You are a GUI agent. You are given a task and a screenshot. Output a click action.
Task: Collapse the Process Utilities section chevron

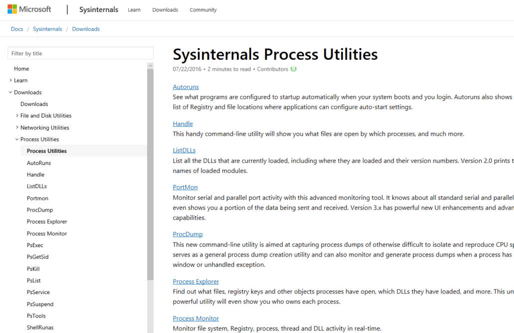(x=17, y=139)
